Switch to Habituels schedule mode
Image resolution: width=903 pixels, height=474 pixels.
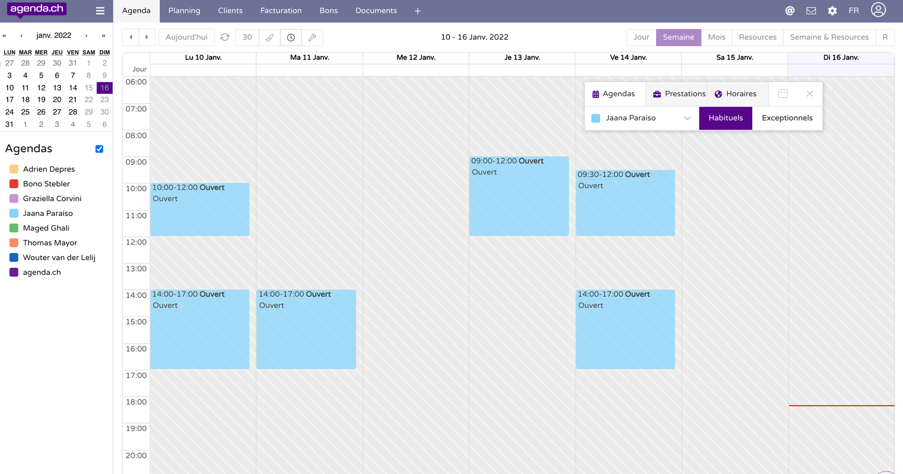725,118
